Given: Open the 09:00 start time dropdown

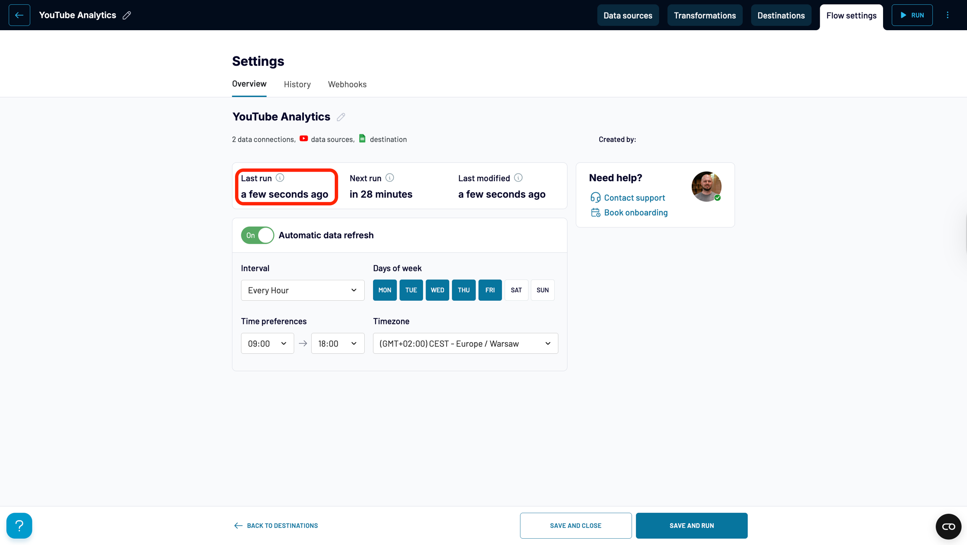Looking at the screenshot, I should tap(267, 344).
